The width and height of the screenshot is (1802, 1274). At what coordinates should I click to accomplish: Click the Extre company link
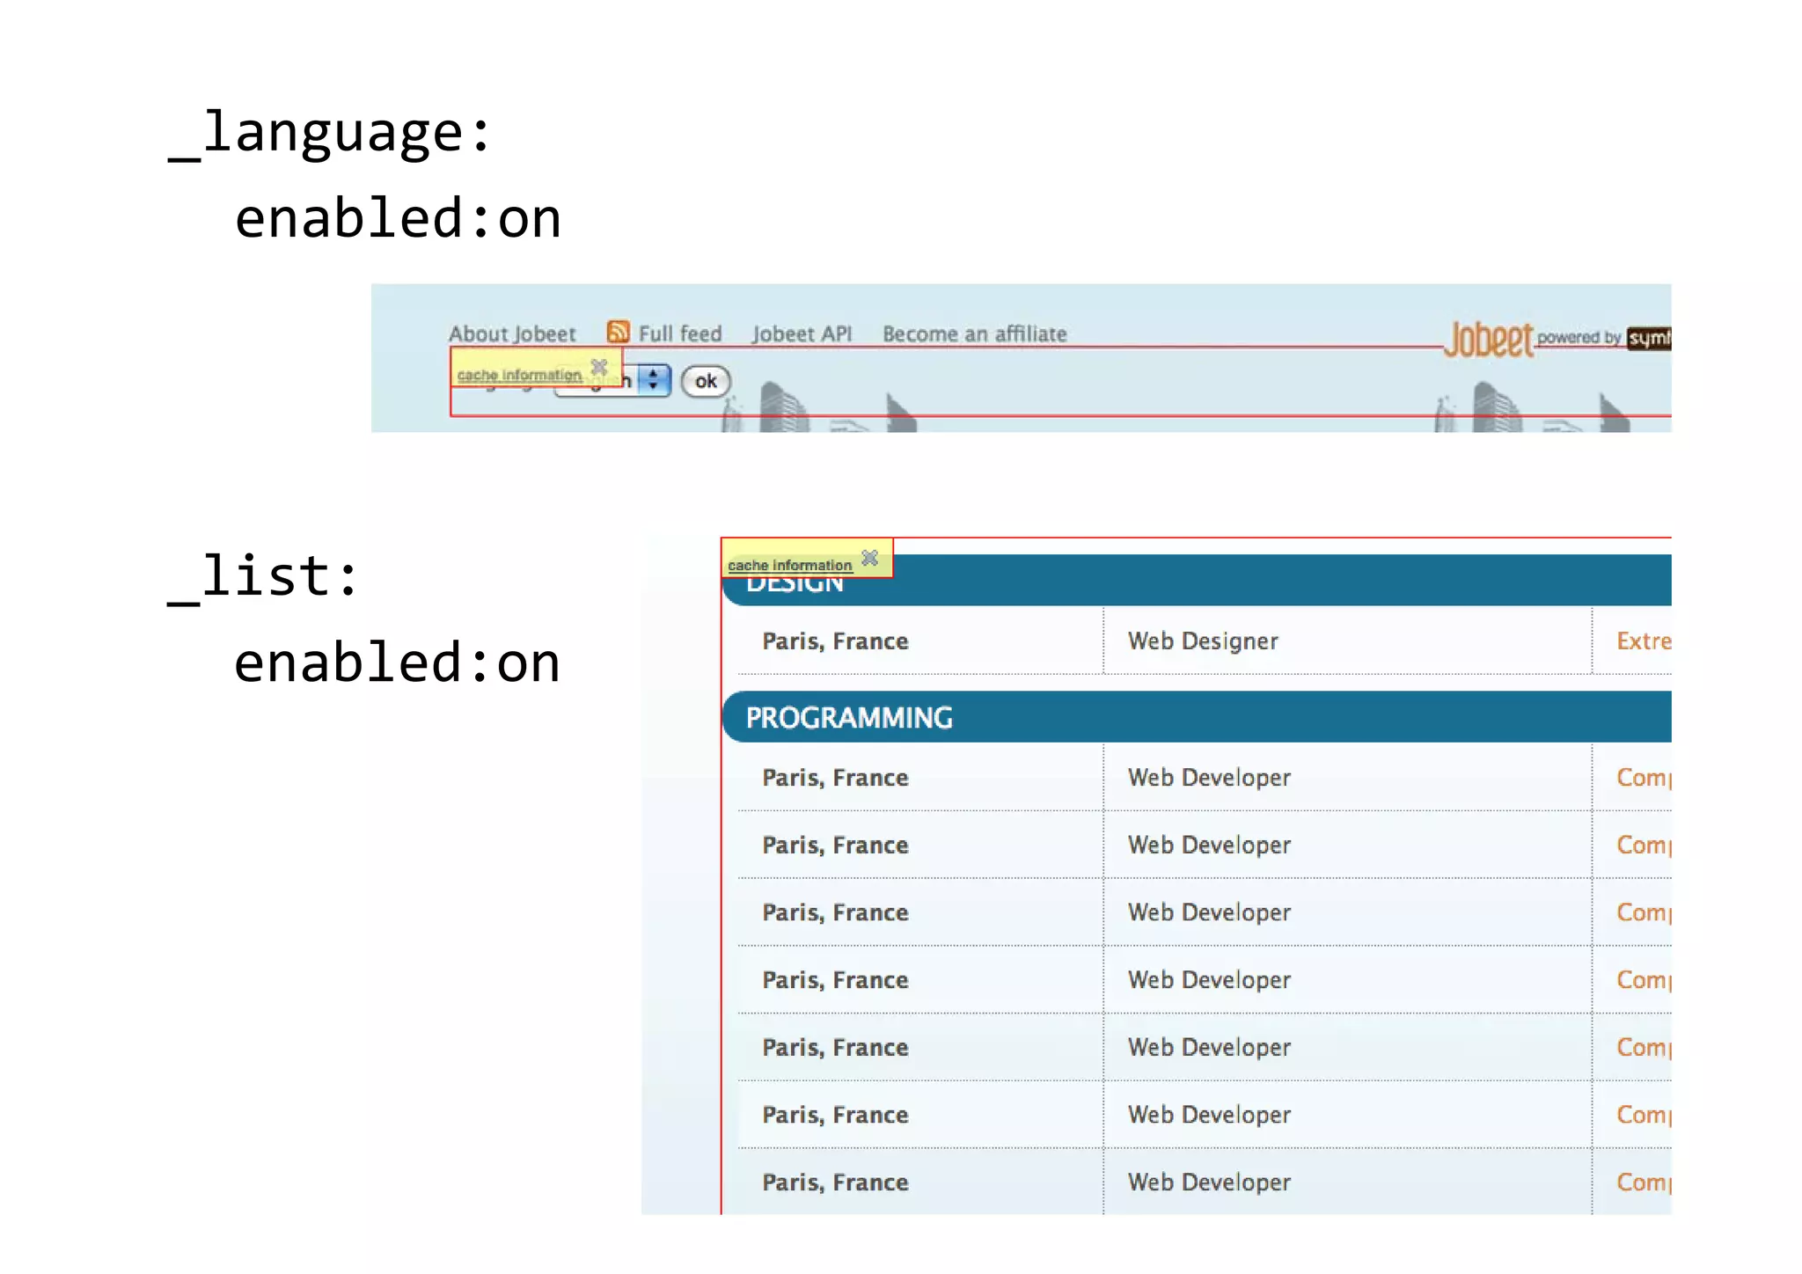(1642, 641)
